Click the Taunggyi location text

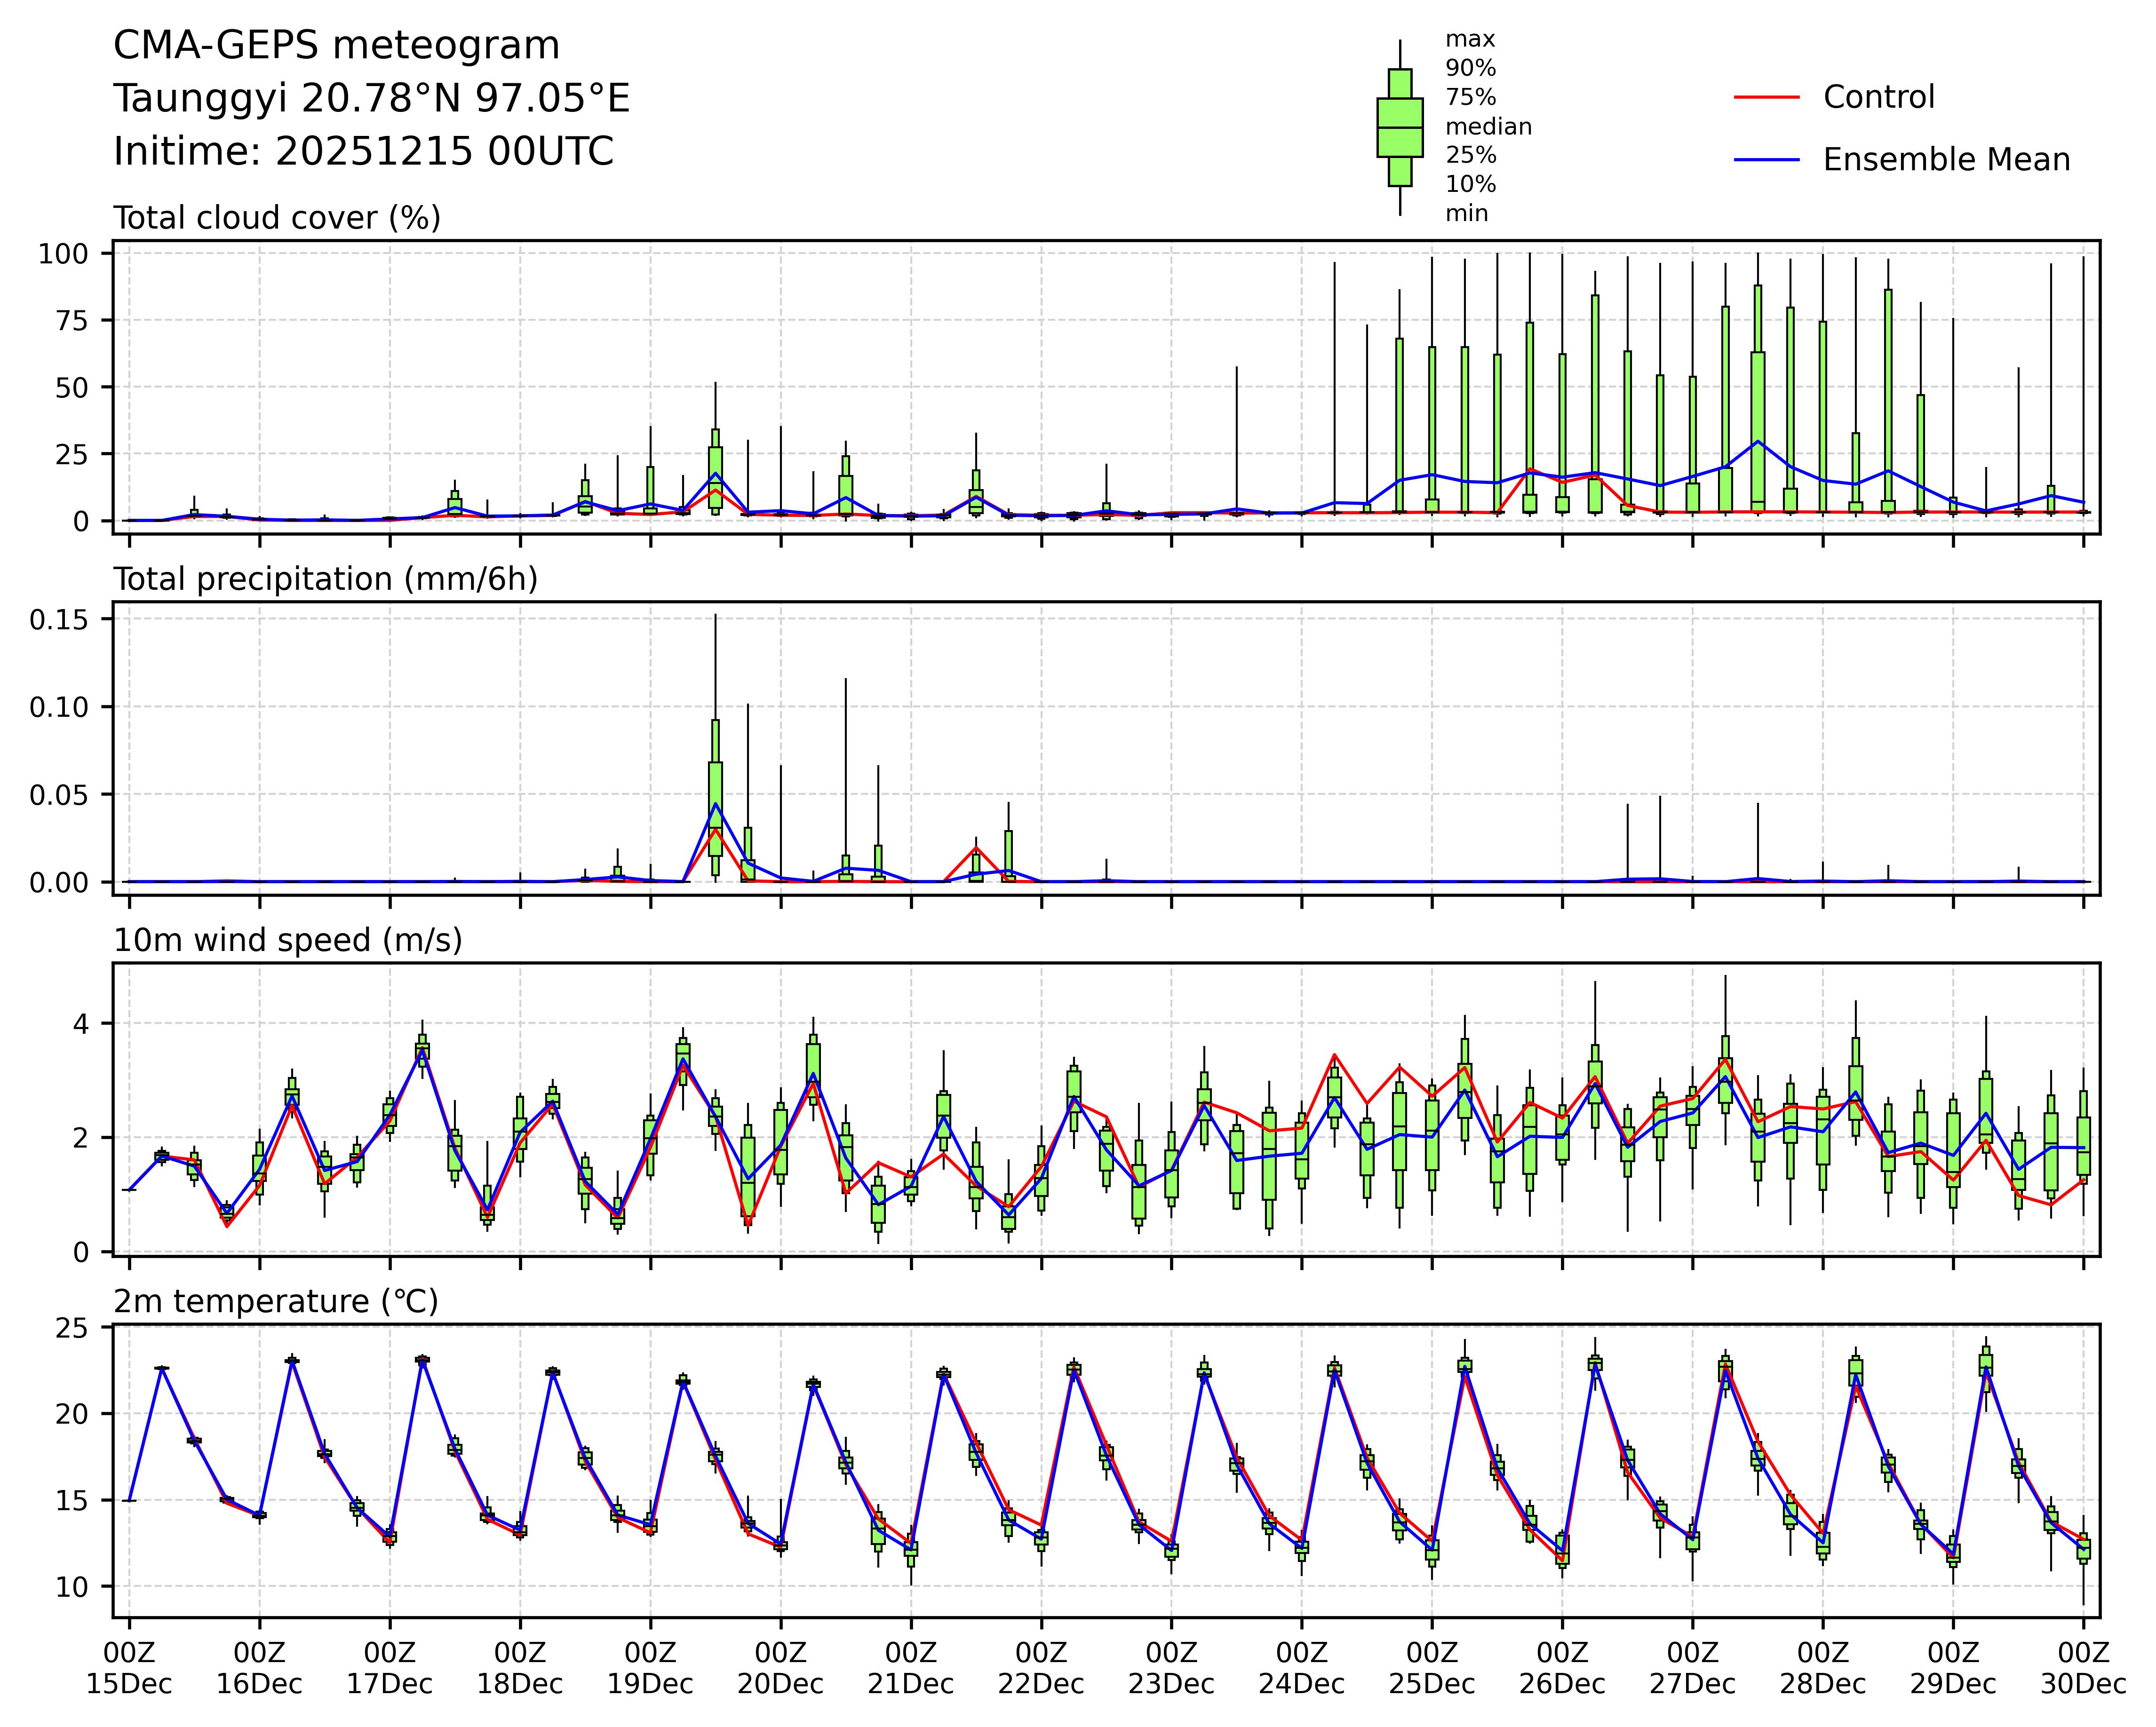[x=371, y=99]
